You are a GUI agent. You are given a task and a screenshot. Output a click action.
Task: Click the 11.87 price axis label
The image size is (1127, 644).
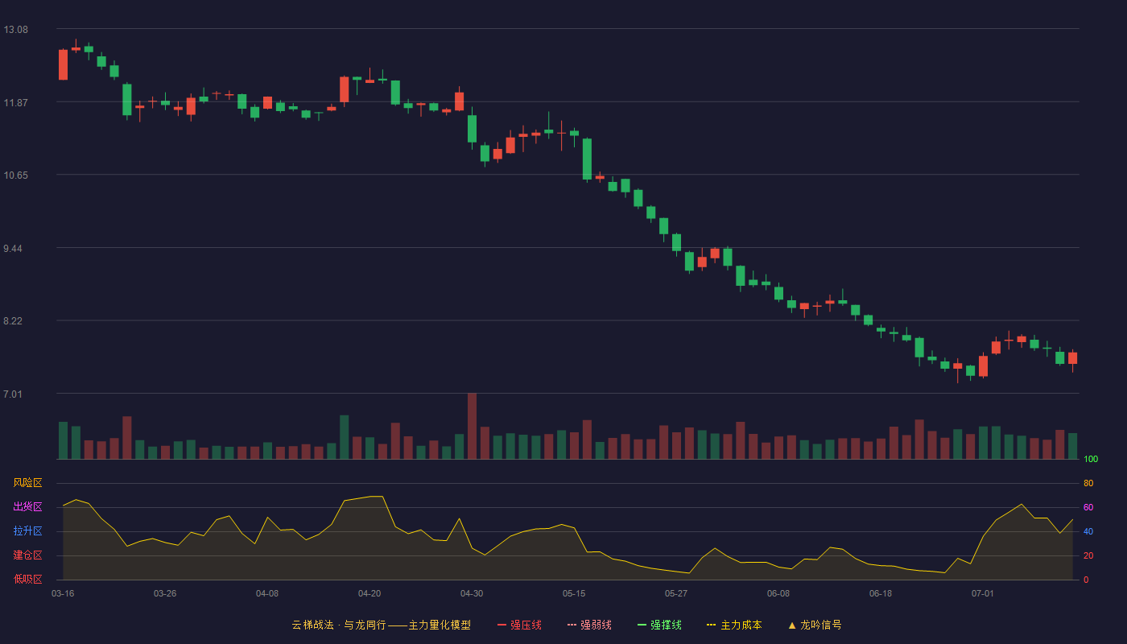coord(15,103)
